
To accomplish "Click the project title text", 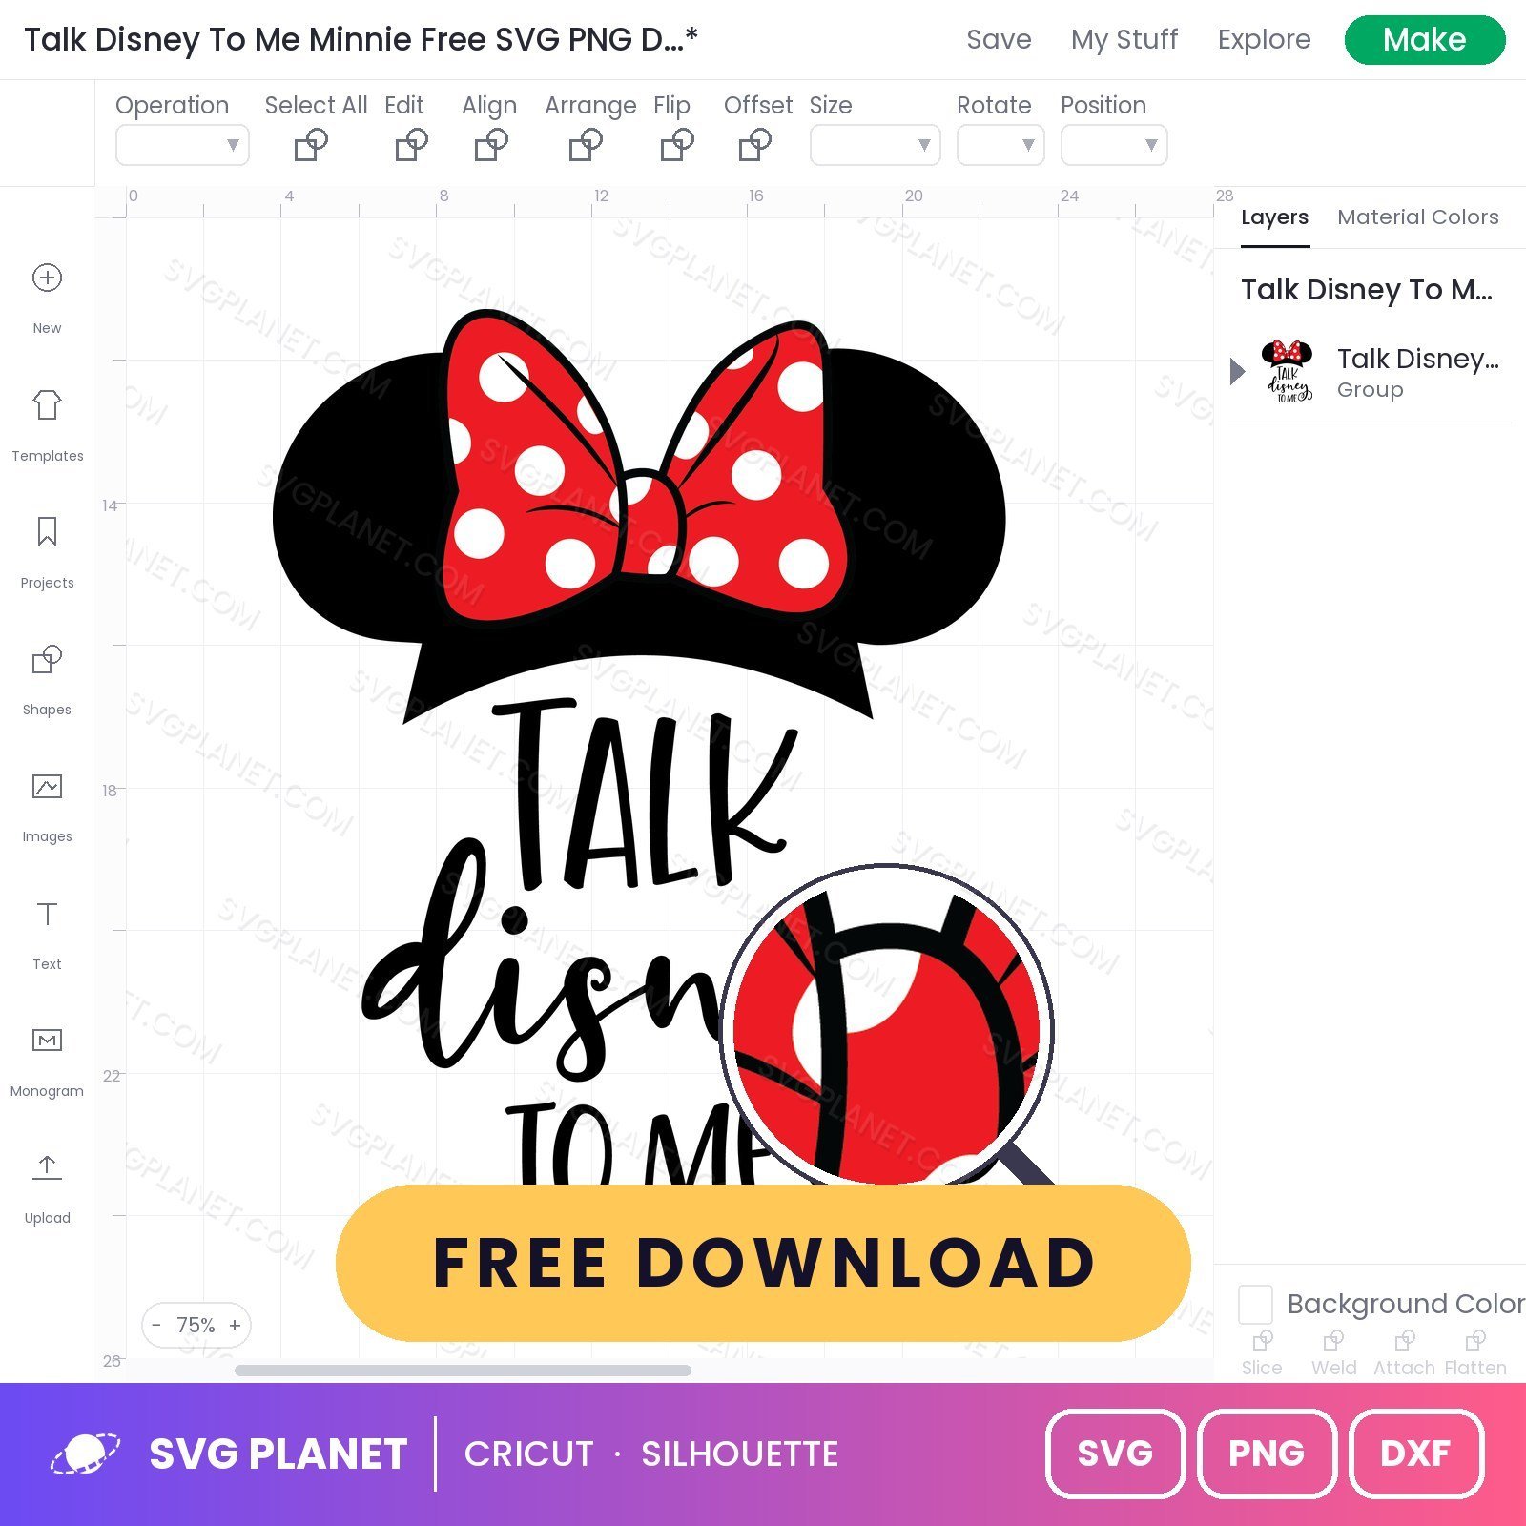I will click(x=361, y=39).
